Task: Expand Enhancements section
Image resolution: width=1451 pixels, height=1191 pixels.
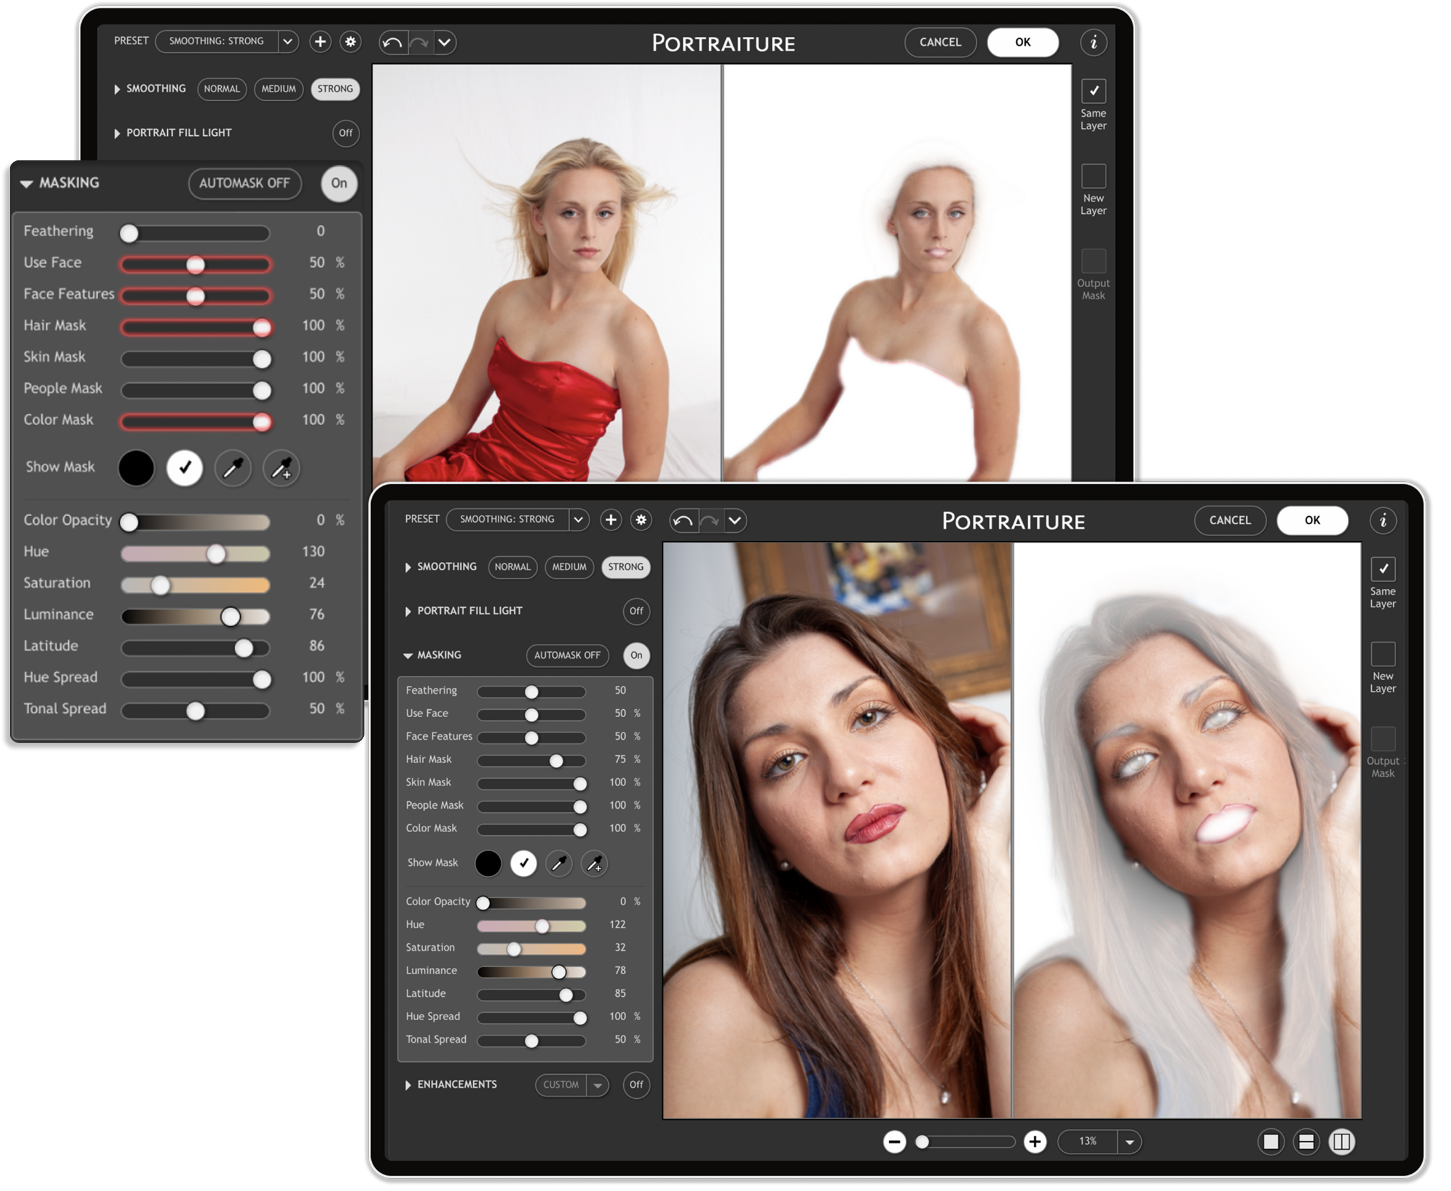Action: tap(408, 1085)
